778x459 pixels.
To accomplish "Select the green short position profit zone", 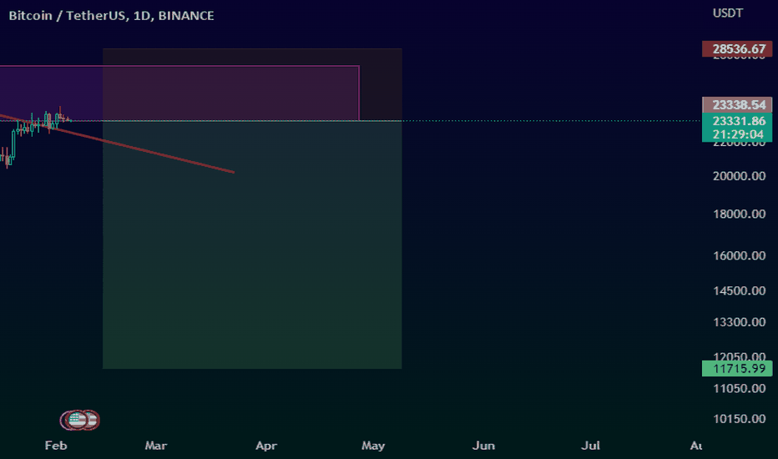I will pyautogui.click(x=252, y=245).
